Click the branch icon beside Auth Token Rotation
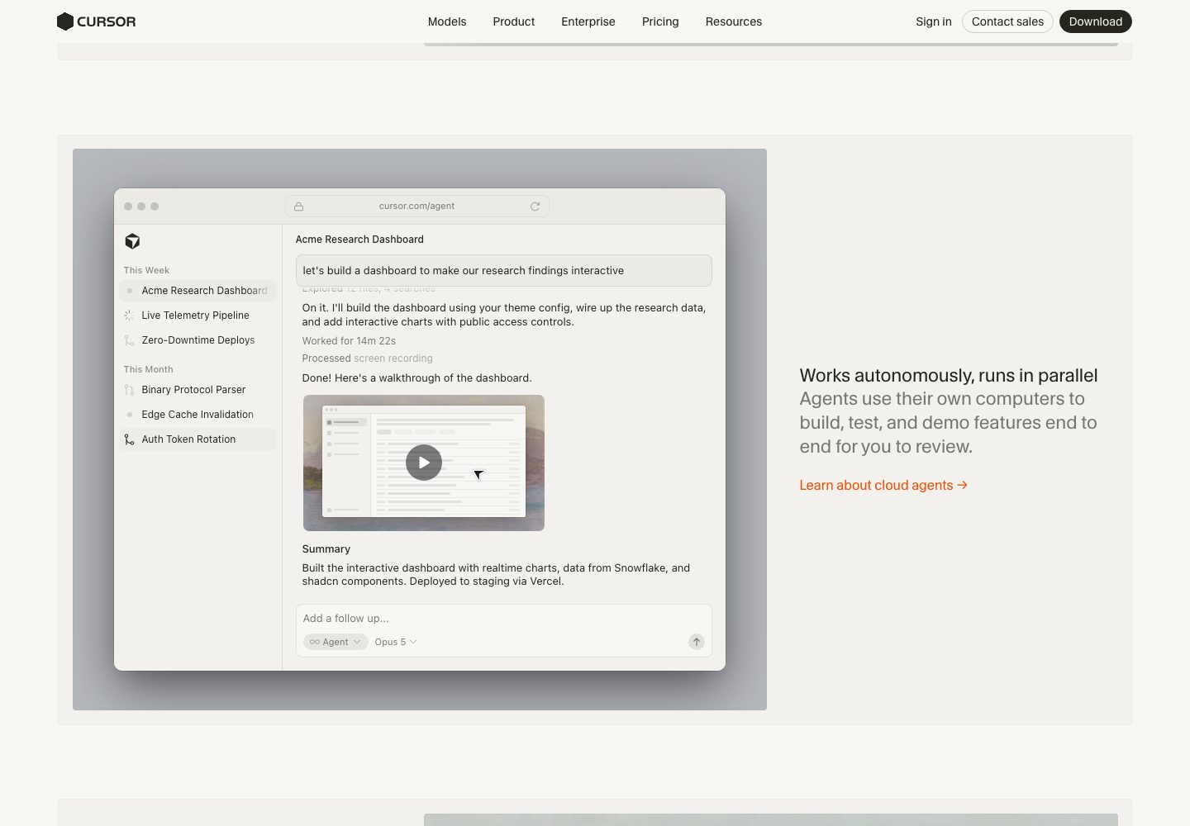This screenshot has width=1190, height=826. (x=129, y=439)
